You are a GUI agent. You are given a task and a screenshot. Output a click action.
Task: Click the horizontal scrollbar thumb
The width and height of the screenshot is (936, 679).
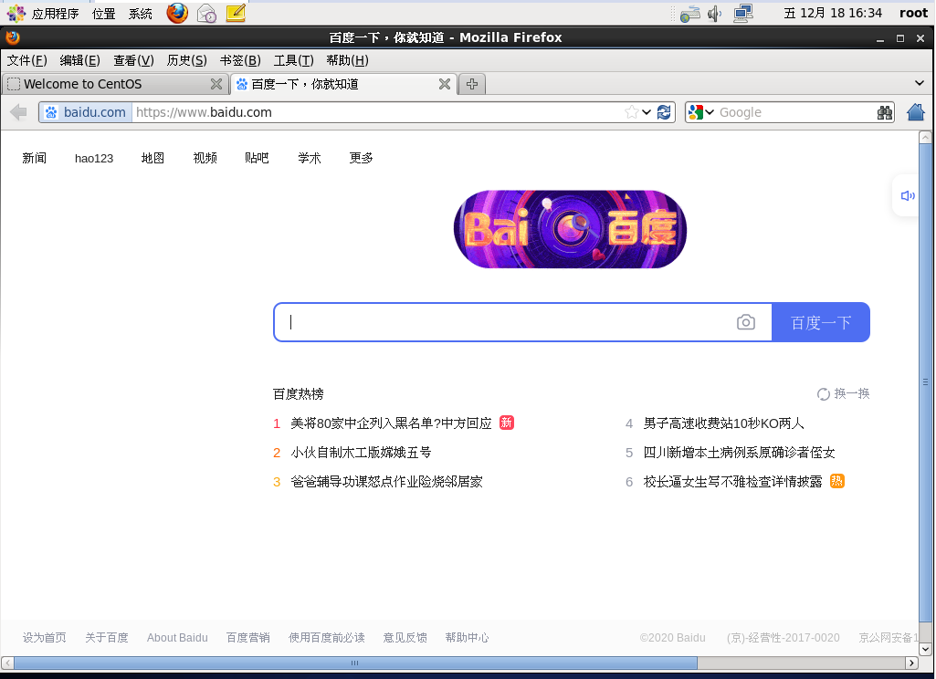pos(355,663)
